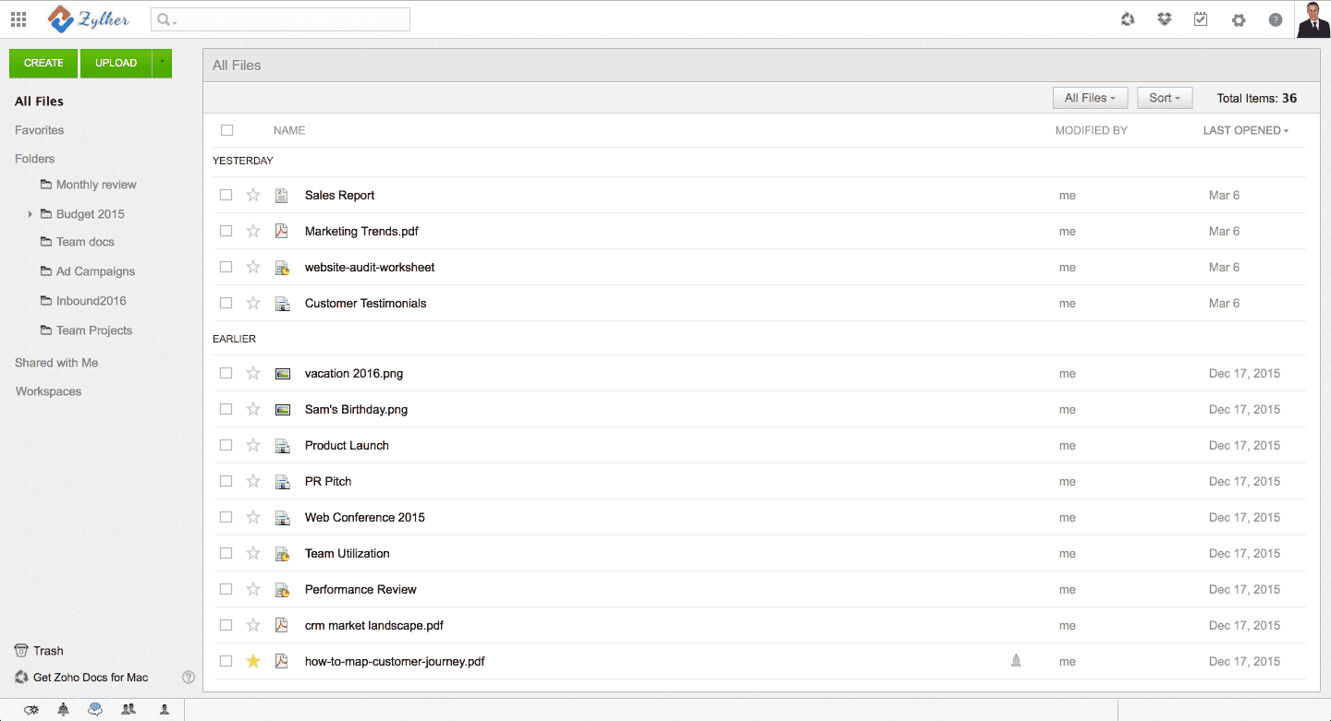Open Get Zoho Docs for Mac link
The width and height of the screenshot is (1331, 721).
[x=91, y=678]
